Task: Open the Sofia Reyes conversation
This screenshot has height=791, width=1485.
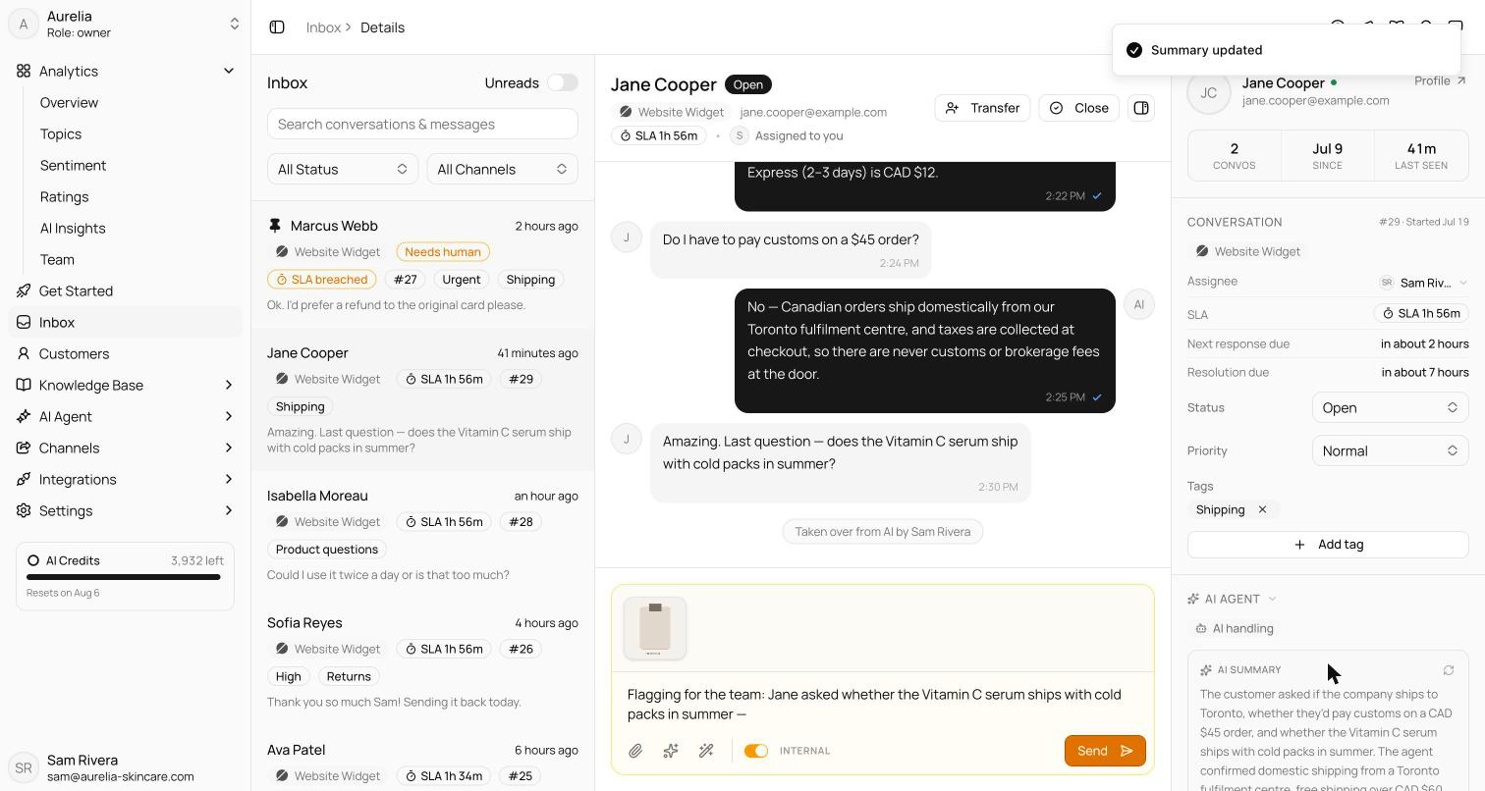Action: 422,661
